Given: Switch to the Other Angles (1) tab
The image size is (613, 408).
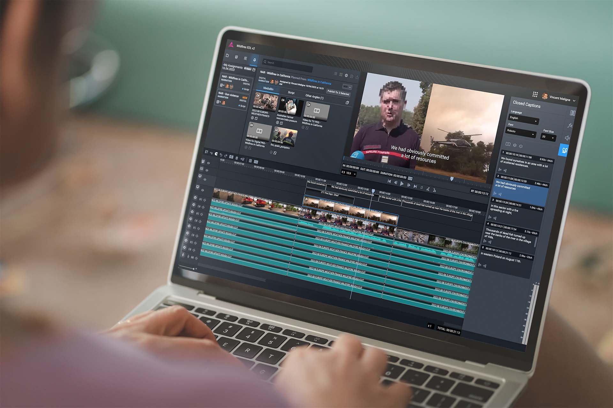Looking at the screenshot, I should point(314,97).
